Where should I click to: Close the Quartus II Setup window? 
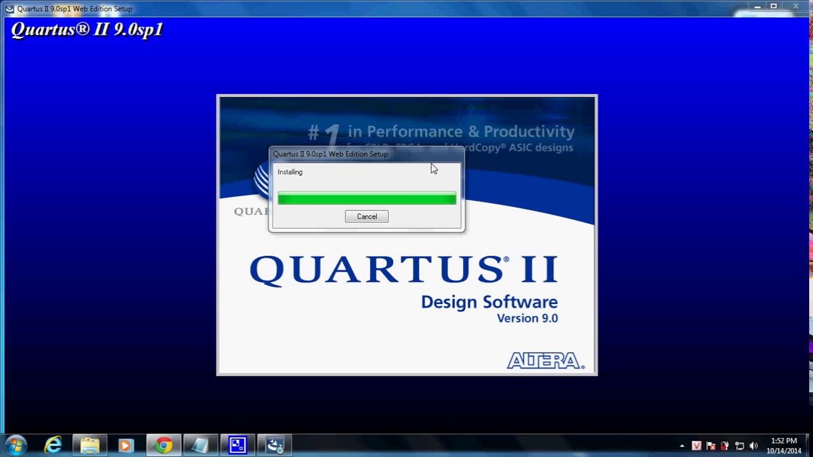(x=796, y=7)
